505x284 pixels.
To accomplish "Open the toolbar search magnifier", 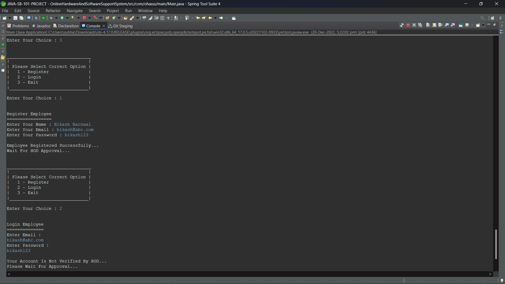I will [x=482, y=18].
